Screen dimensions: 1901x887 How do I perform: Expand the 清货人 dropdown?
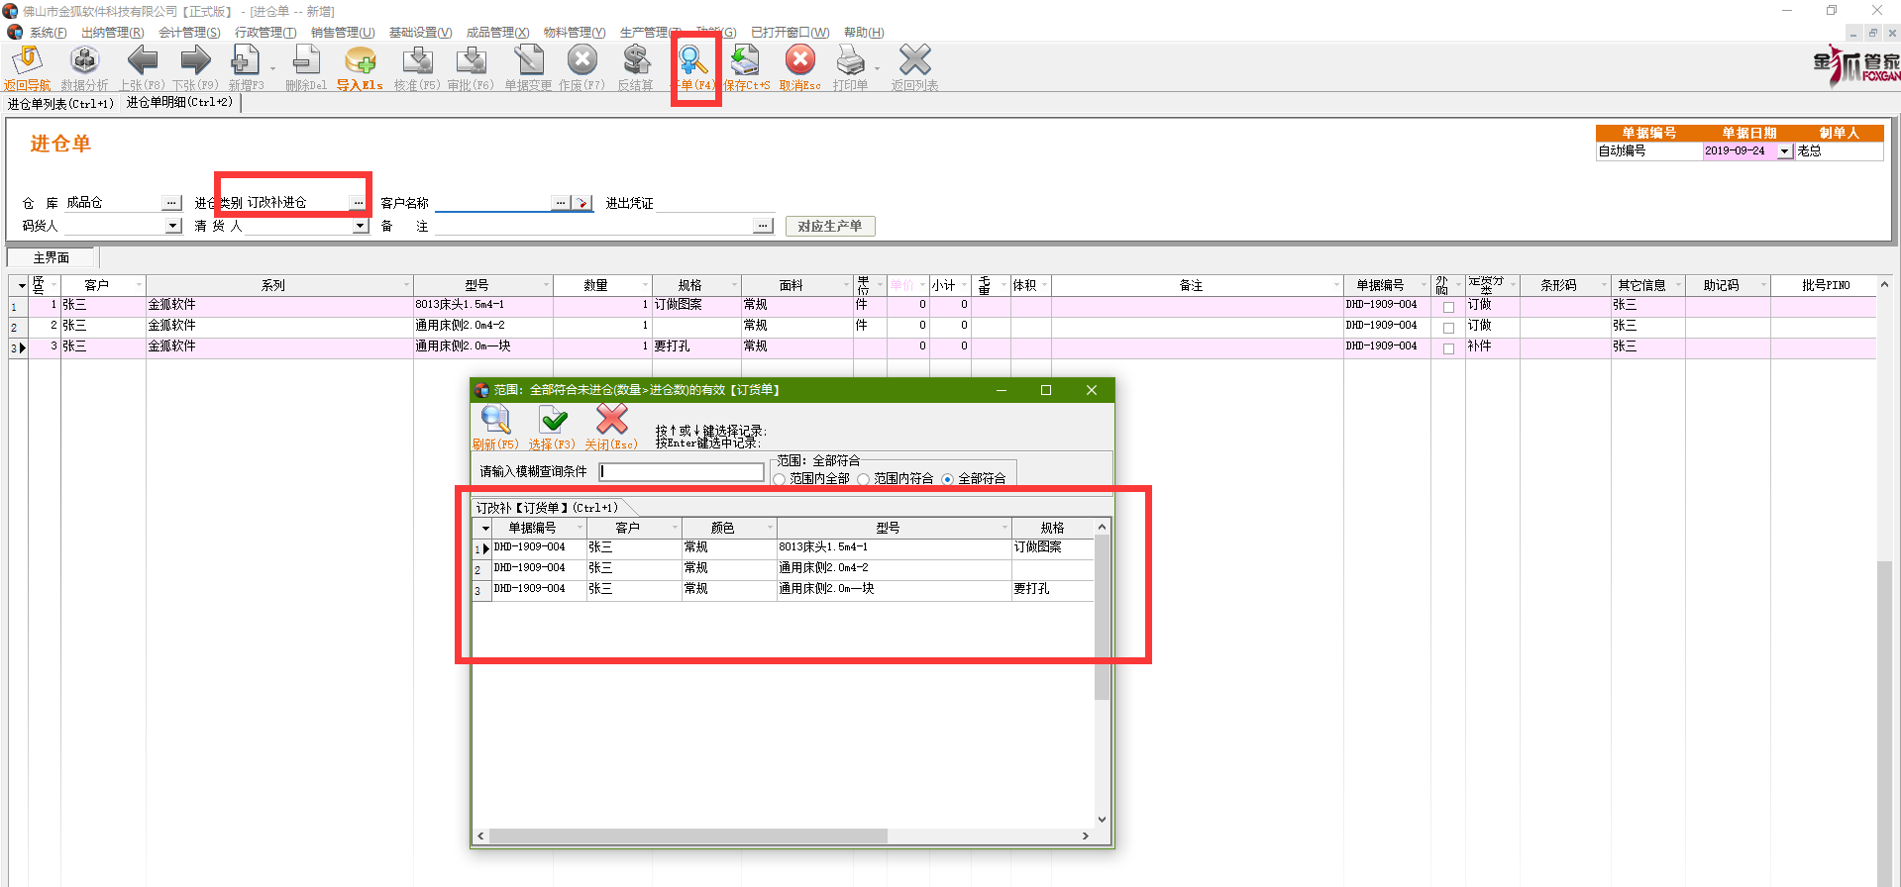tap(360, 226)
